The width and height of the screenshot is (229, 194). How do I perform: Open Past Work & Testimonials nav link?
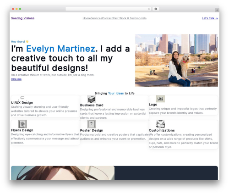click(x=130, y=18)
